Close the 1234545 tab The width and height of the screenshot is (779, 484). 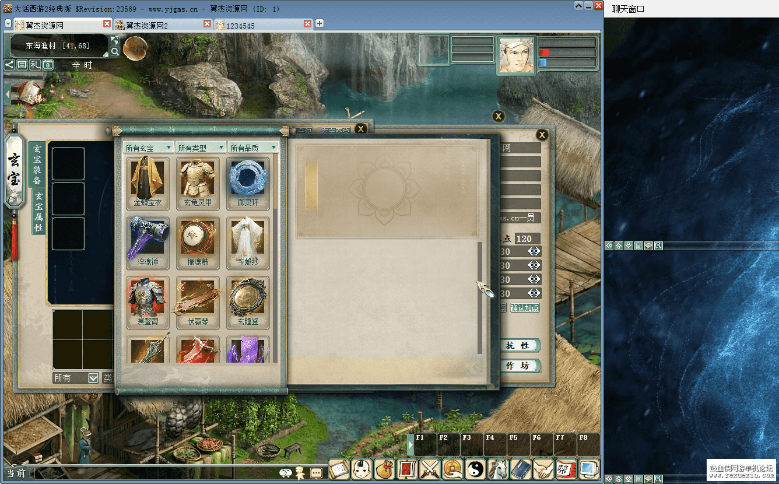tap(308, 24)
